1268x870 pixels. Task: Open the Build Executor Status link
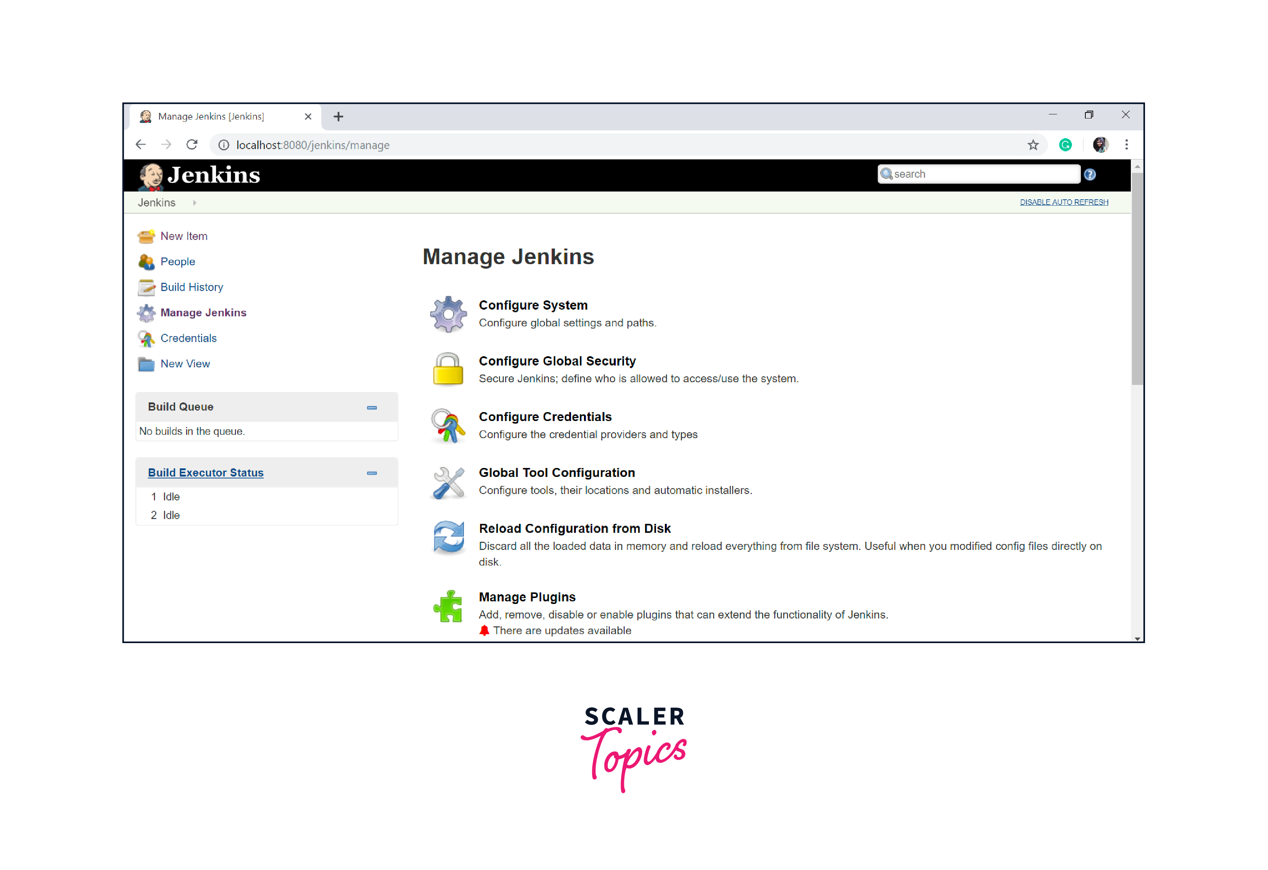[206, 473]
